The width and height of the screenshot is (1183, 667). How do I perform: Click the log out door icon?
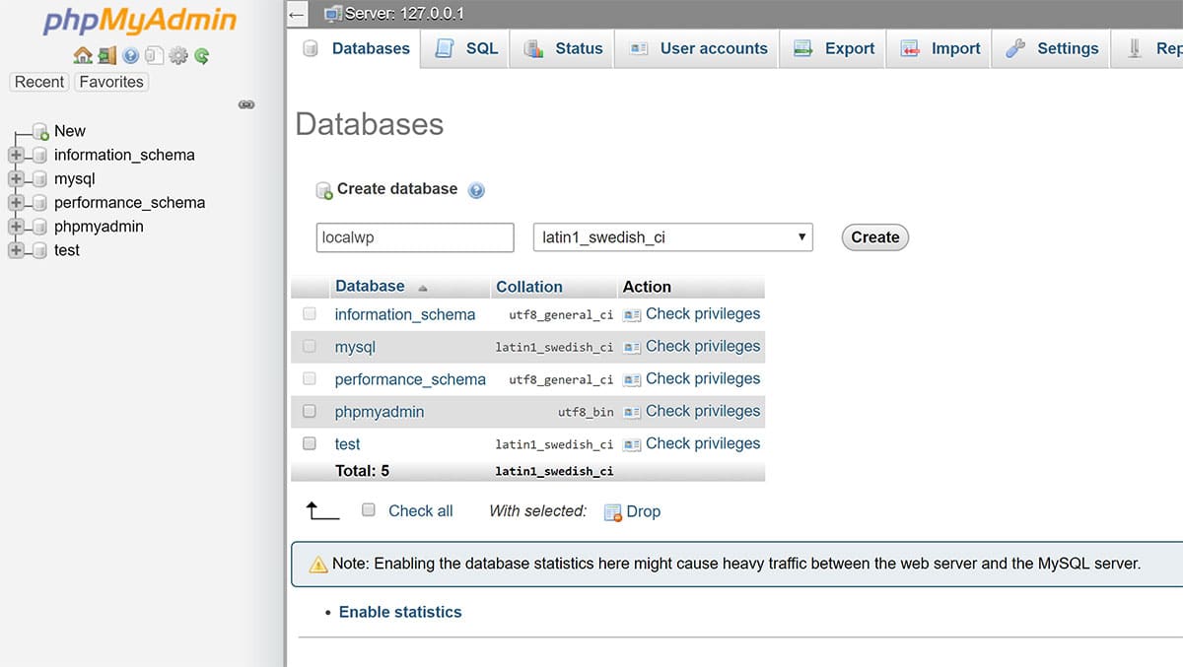(x=106, y=56)
